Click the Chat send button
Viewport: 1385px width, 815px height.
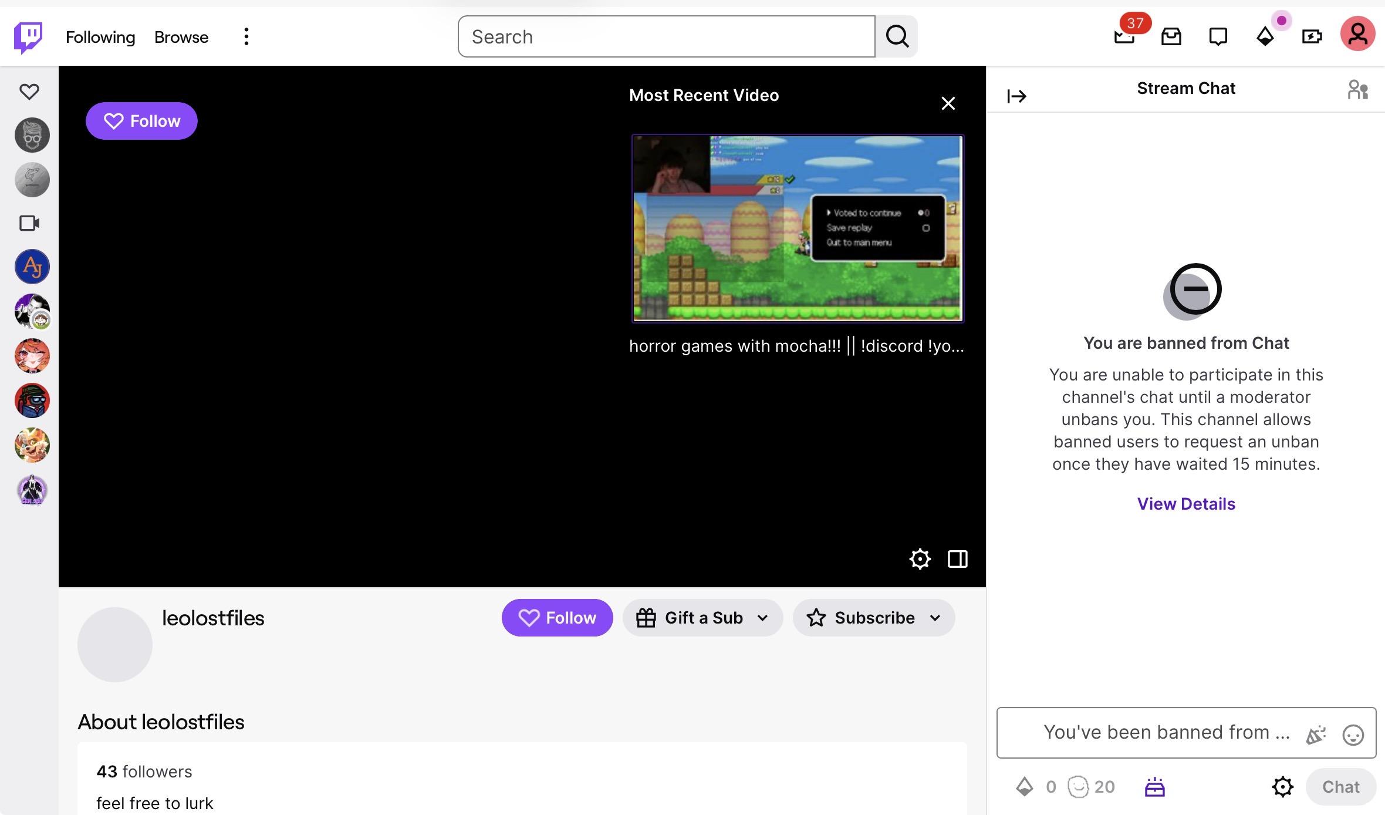[1341, 787]
